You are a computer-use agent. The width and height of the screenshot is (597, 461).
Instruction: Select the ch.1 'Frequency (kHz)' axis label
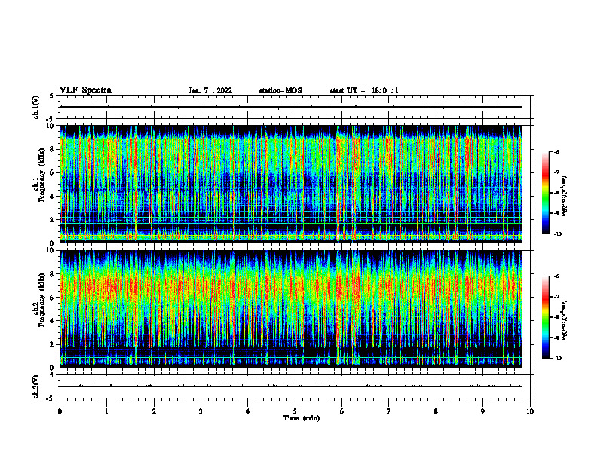tap(41, 174)
